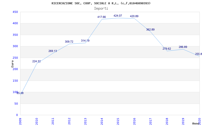Image resolution: width=202 pixels, height=126 pixels.
Task: Select the partially visible 255.8 data label
Action: (198, 54)
